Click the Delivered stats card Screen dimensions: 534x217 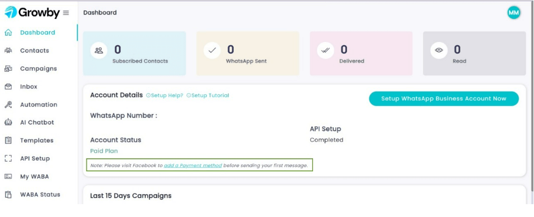[x=362, y=54]
